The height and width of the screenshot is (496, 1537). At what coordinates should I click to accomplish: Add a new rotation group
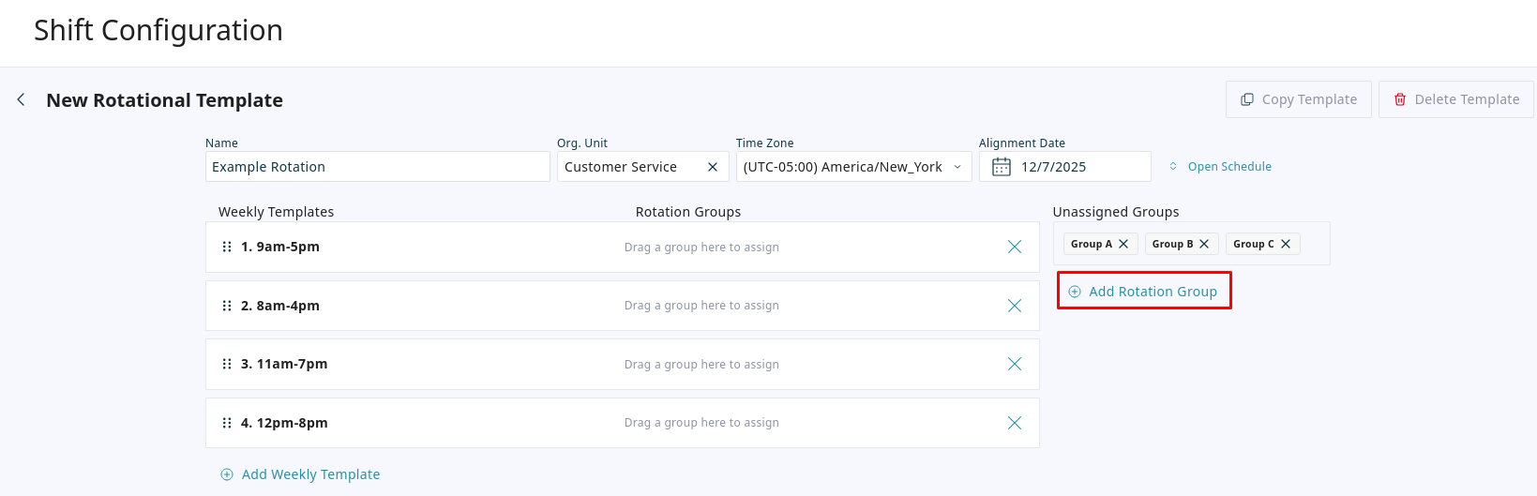pyautogui.click(x=1143, y=292)
